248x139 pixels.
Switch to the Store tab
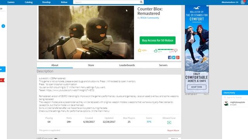tap(91, 65)
